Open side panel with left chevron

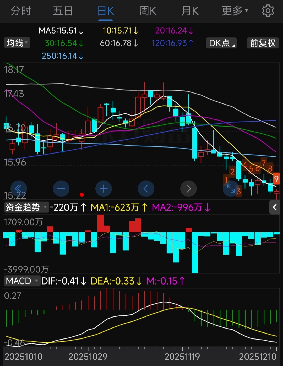click(x=275, y=207)
